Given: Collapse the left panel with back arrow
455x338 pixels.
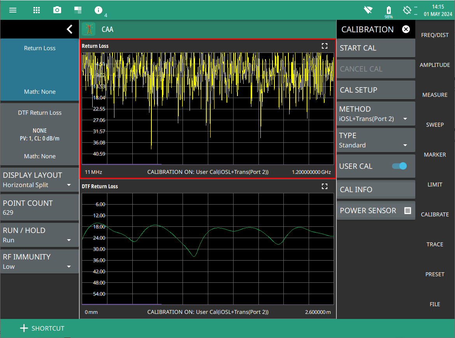Looking at the screenshot, I should click(69, 29).
